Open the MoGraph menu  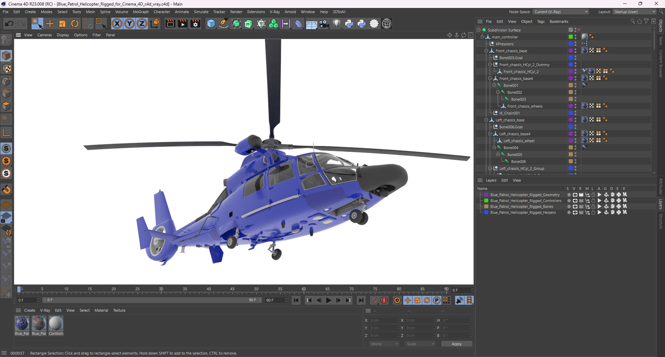[x=141, y=12]
